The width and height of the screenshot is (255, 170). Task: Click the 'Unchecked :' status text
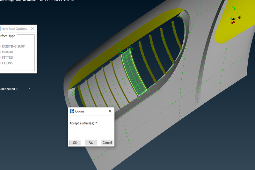tap(9, 89)
